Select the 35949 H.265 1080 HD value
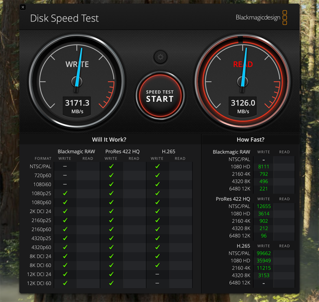Screen dimensions: 319x302 tap(264, 260)
